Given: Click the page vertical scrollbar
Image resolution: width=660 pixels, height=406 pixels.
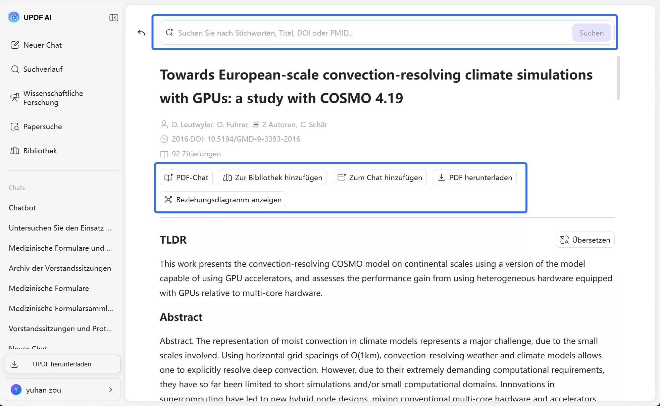Looking at the screenshot, I should coord(618,78).
